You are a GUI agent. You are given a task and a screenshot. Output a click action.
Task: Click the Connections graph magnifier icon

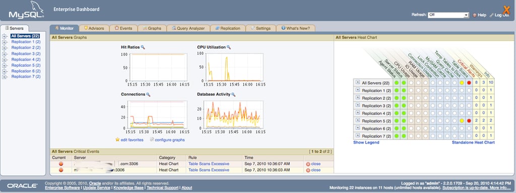pyautogui.click(x=148, y=94)
